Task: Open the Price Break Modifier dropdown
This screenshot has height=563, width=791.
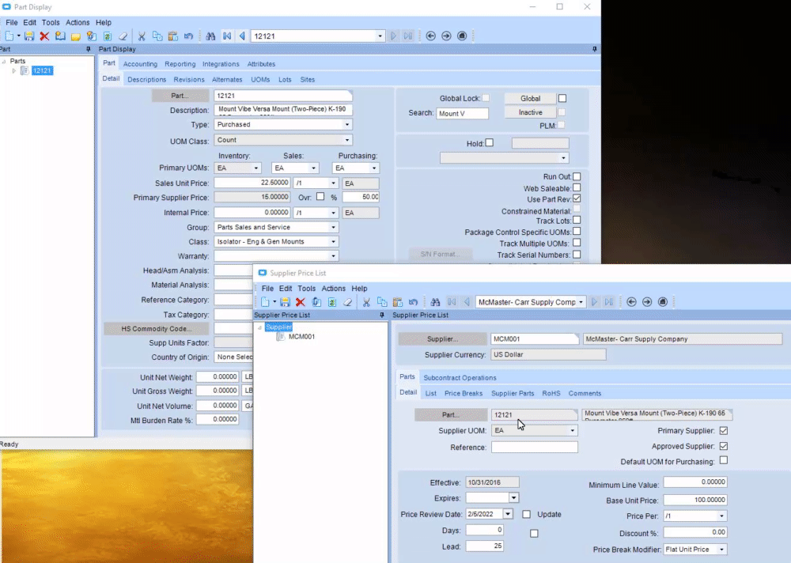Action: 721,550
